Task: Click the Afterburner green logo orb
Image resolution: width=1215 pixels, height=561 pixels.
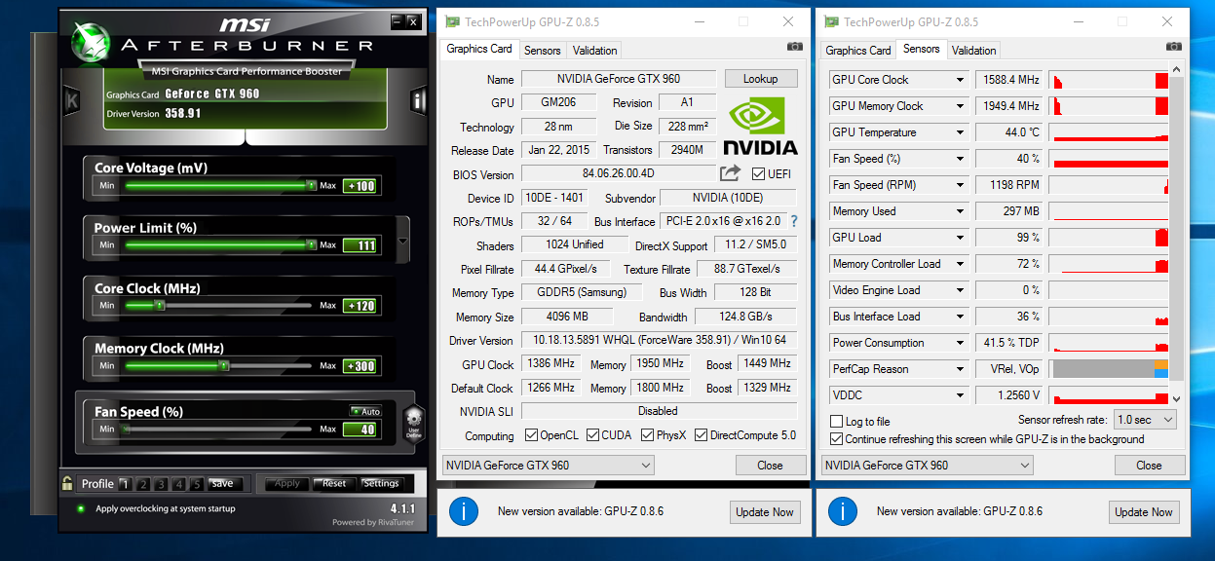Action: 92,40
